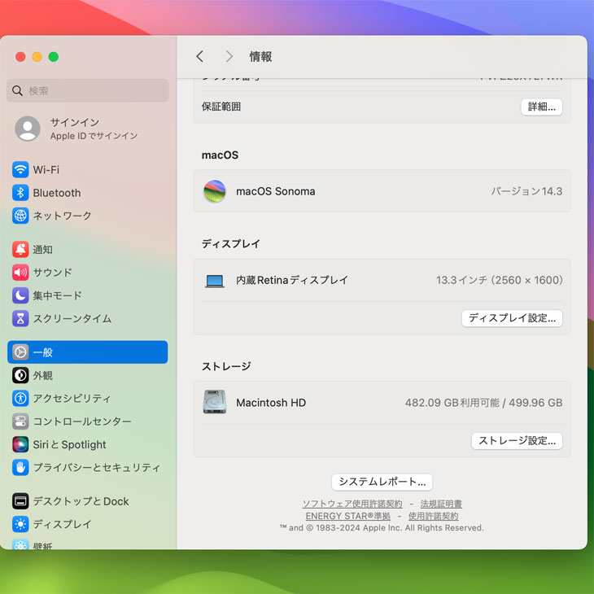Viewport: 594px width, 594px height.
Task: Open デスクトップと Dock settings
Action: click(81, 501)
